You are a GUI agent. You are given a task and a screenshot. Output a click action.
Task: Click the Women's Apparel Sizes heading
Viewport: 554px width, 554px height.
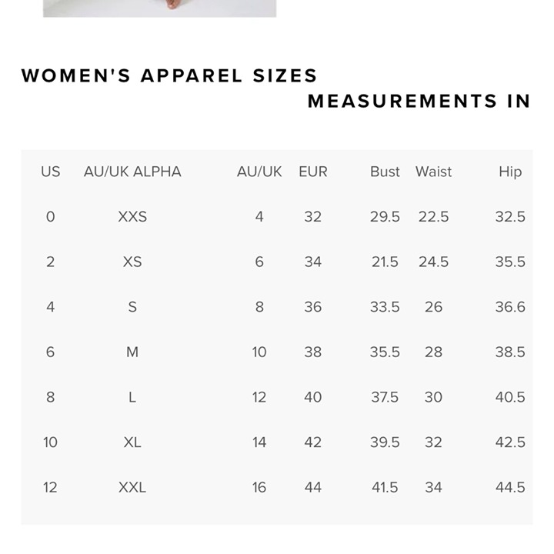click(x=169, y=75)
